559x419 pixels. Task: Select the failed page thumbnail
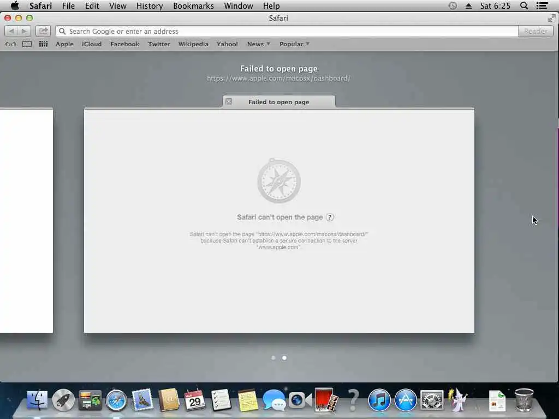[279, 220]
